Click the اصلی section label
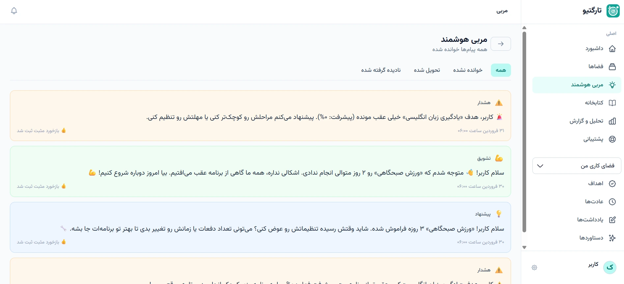 (x=611, y=33)
